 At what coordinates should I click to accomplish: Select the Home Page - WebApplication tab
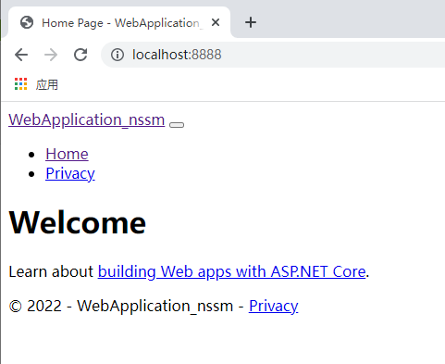pyautogui.click(x=119, y=22)
